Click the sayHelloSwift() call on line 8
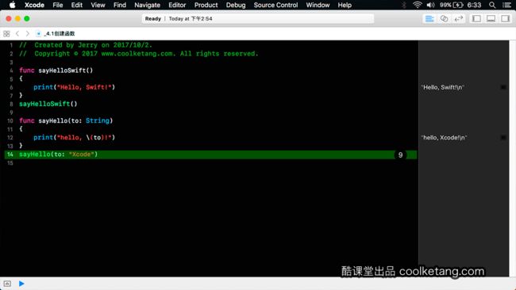Screen dimensions: 516x290 pyautogui.click(x=48, y=104)
